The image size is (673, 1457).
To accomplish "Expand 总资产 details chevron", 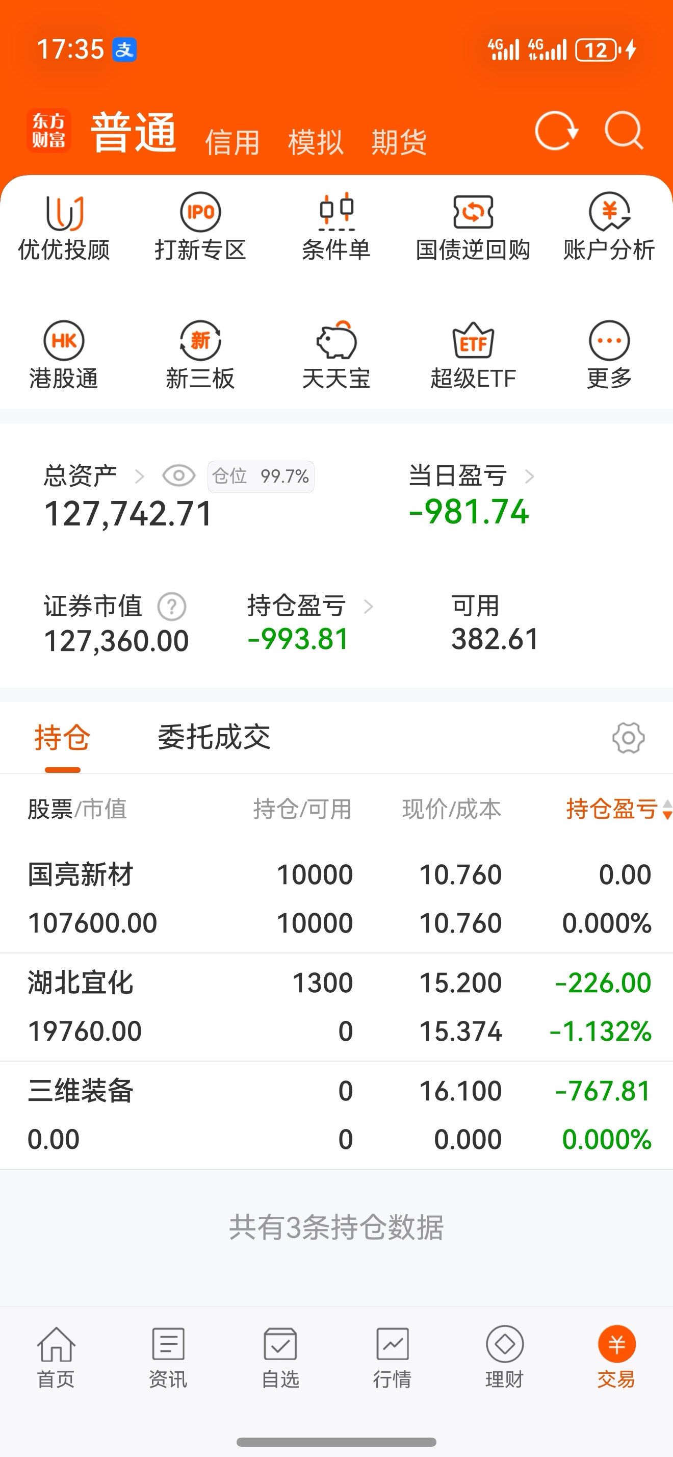I will pyautogui.click(x=140, y=476).
